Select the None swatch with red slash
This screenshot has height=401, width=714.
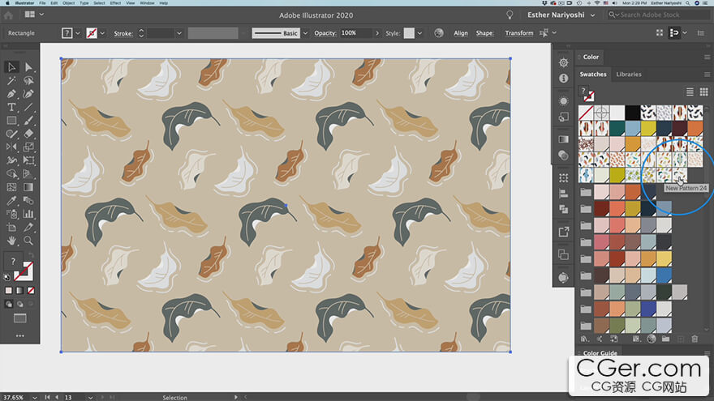point(586,113)
